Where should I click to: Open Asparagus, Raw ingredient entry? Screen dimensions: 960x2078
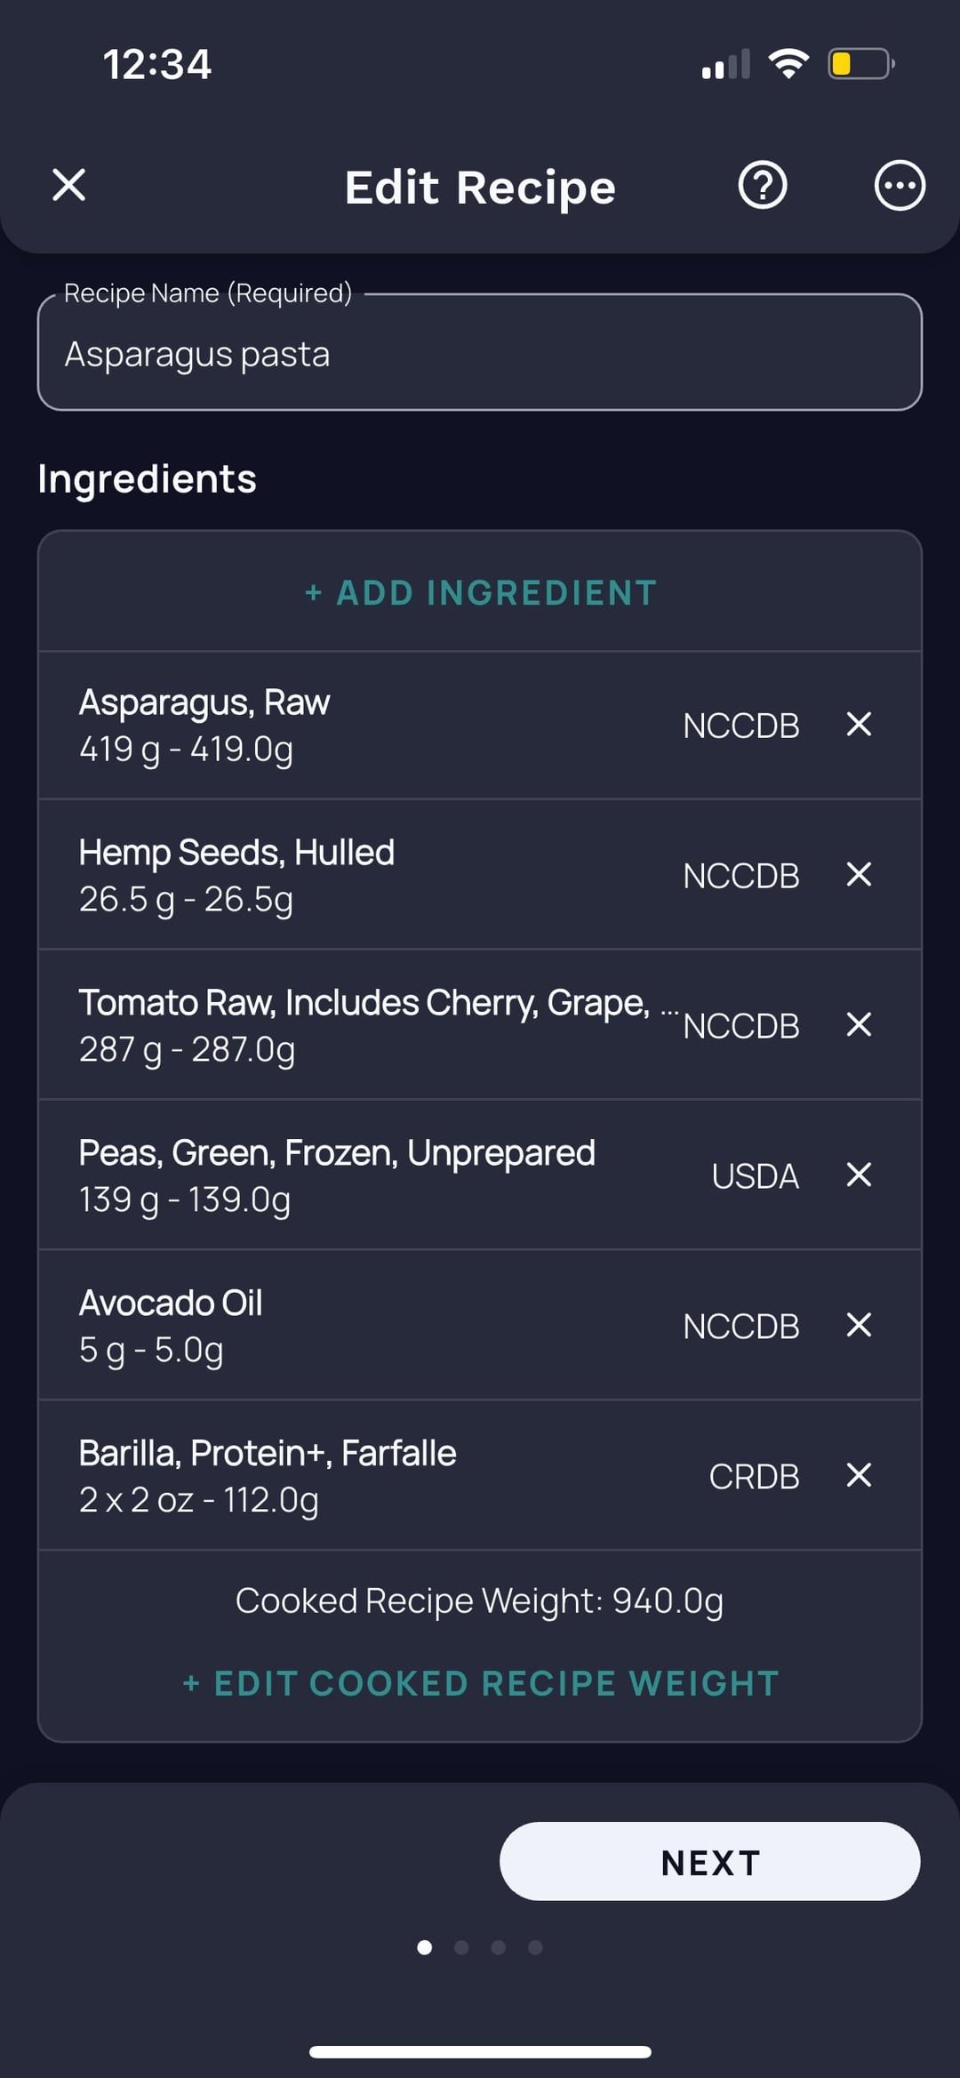pyautogui.click(x=356, y=725)
